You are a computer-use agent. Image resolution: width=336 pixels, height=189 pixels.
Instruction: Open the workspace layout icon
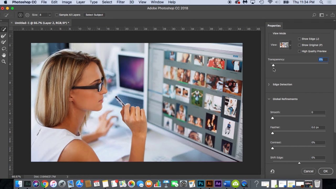coord(322,15)
